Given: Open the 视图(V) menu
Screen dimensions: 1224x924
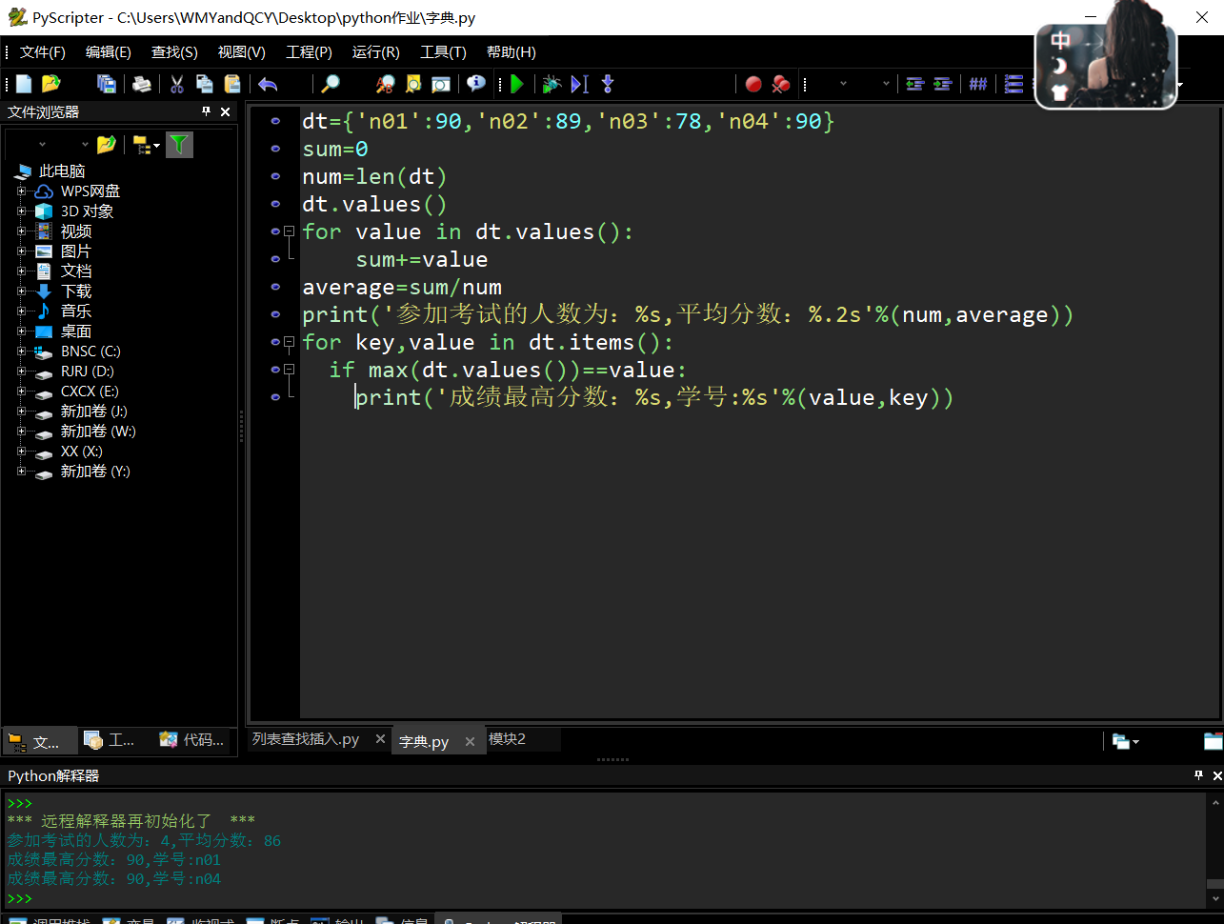Looking at the screenshot, I should (x=242, y=52).
